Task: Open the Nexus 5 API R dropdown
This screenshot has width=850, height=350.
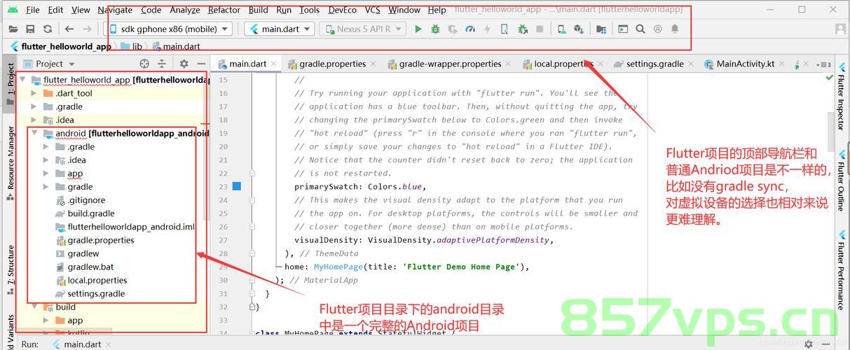Action: (x=363, y=29)
